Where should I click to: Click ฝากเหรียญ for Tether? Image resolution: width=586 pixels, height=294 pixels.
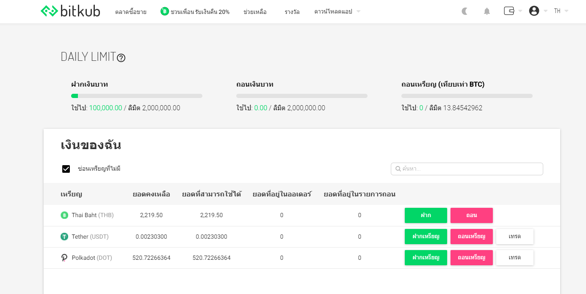pyautogui.click(x=426, y=237)
